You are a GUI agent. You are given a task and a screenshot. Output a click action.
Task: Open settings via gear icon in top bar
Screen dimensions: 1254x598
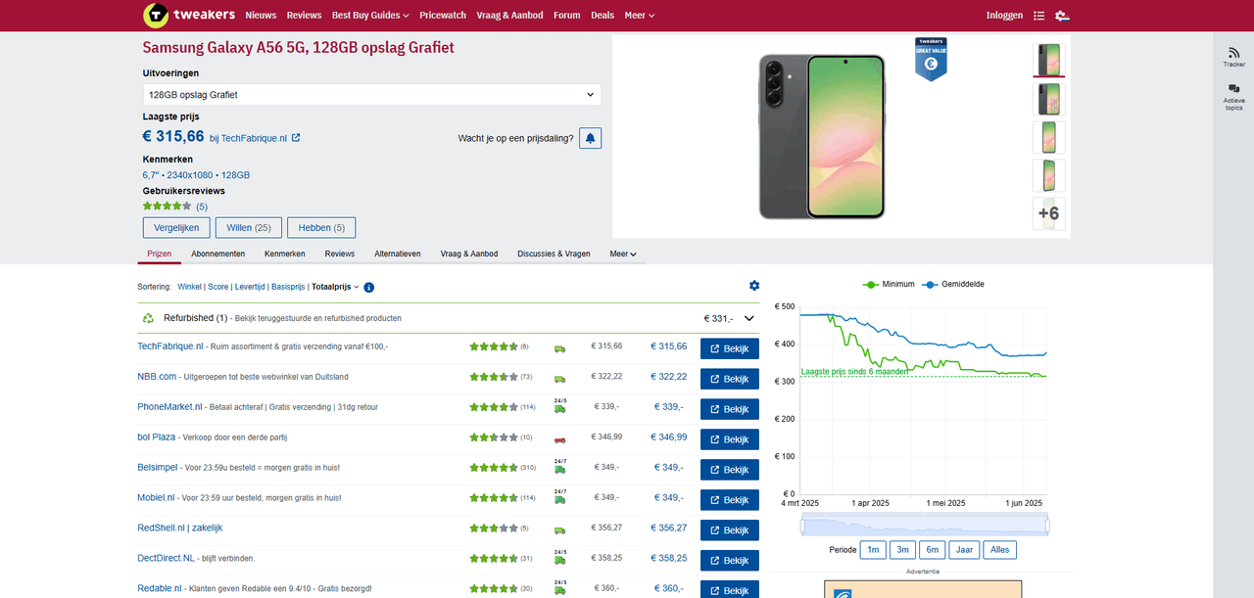point(1061,15)
